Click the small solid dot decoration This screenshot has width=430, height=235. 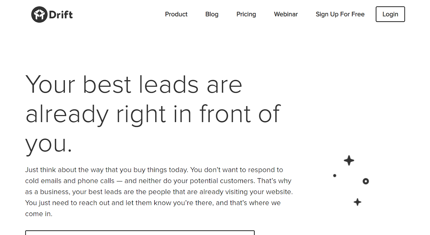335,176
